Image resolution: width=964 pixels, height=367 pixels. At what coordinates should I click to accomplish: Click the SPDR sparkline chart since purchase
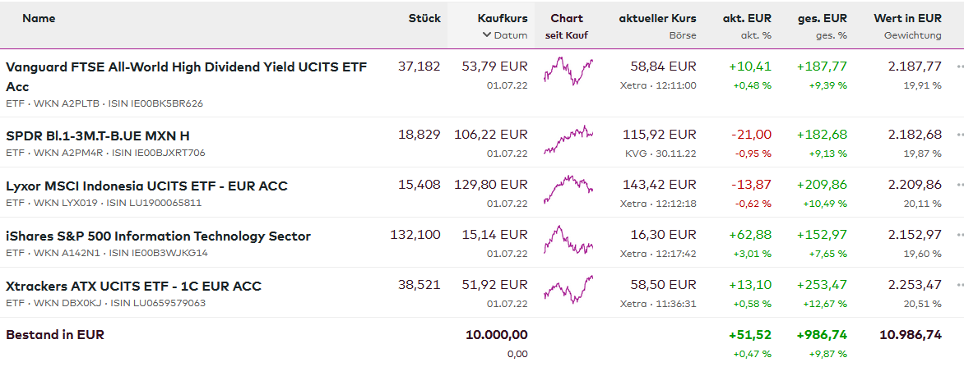pos(568,139)
